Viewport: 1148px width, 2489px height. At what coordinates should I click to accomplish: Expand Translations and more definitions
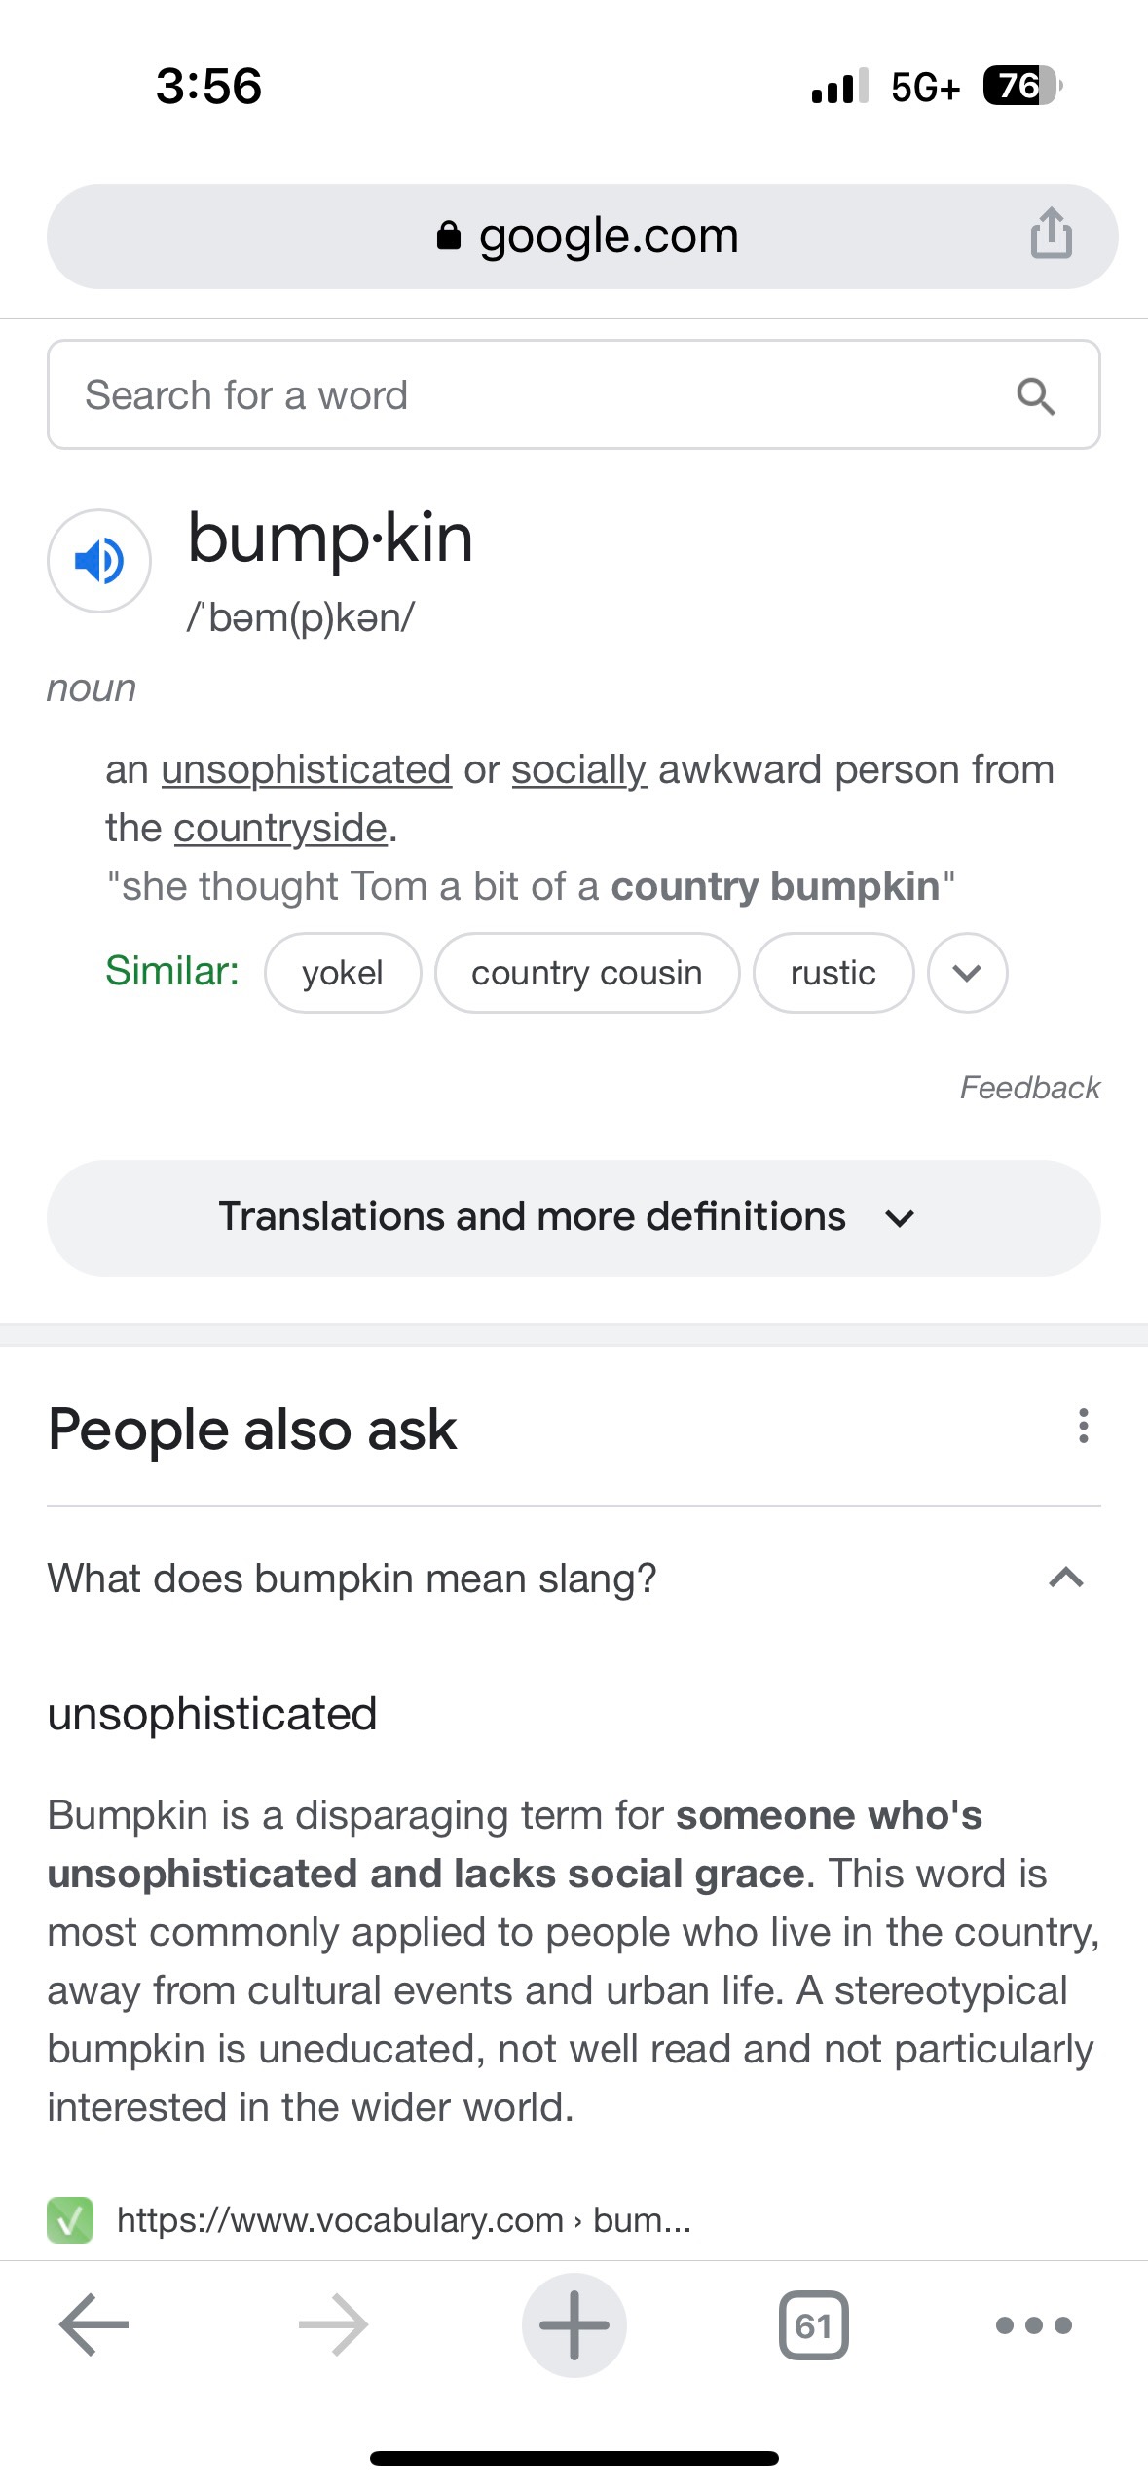click(574, 1217)
